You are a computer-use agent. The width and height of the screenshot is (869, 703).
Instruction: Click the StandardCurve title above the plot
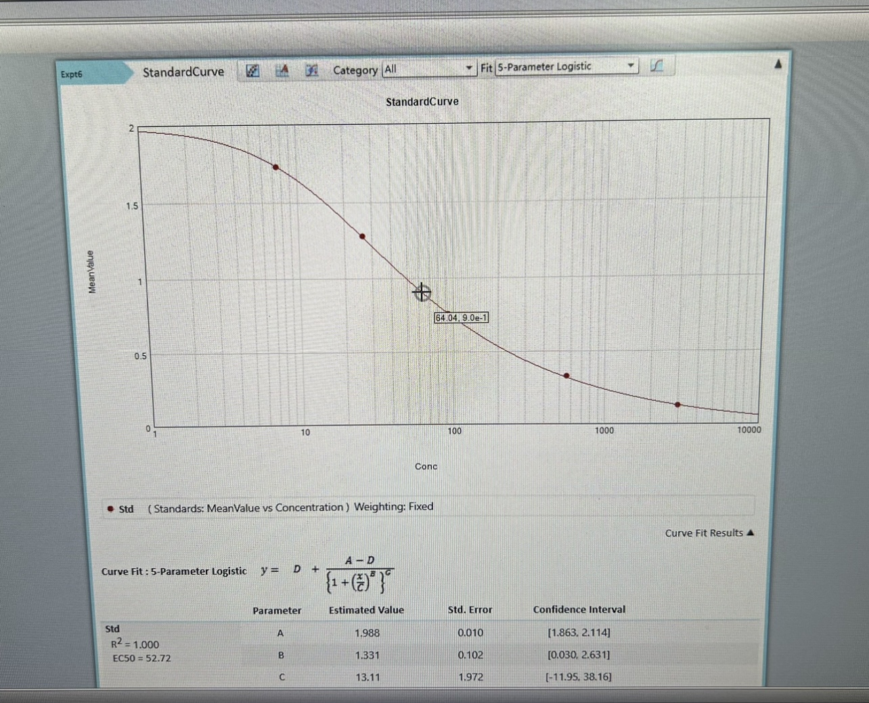pos(422,101)
